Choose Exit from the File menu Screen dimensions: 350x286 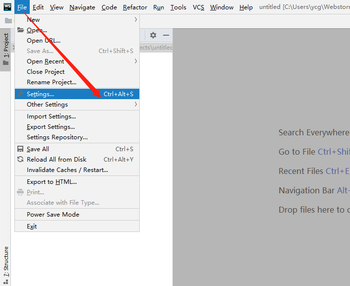point(77,227)
